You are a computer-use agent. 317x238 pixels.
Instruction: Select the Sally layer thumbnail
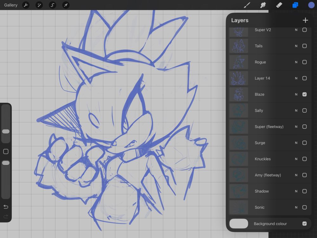click(x=239, y=110)
